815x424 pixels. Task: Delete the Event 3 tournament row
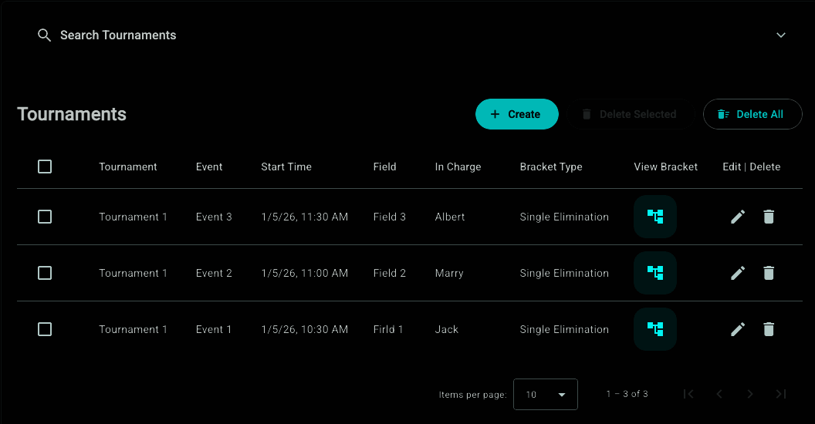(769, 217)
